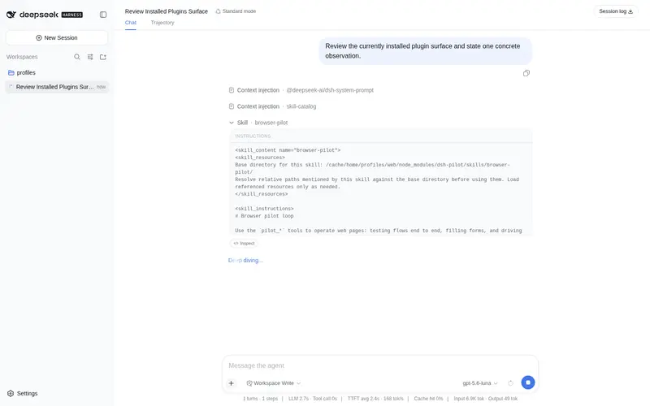Open the workspace filter settings icon
The image size is (650, 406).
point(90,57)
